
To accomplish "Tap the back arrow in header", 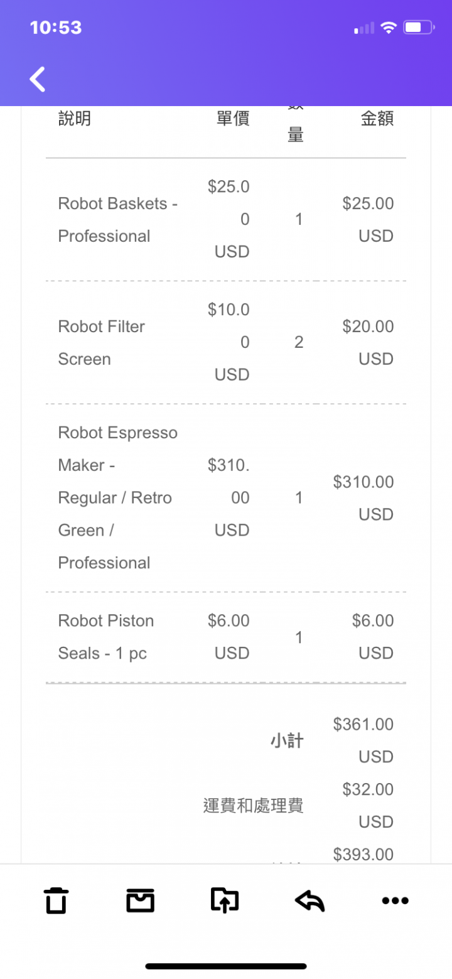I will [38, 80].
